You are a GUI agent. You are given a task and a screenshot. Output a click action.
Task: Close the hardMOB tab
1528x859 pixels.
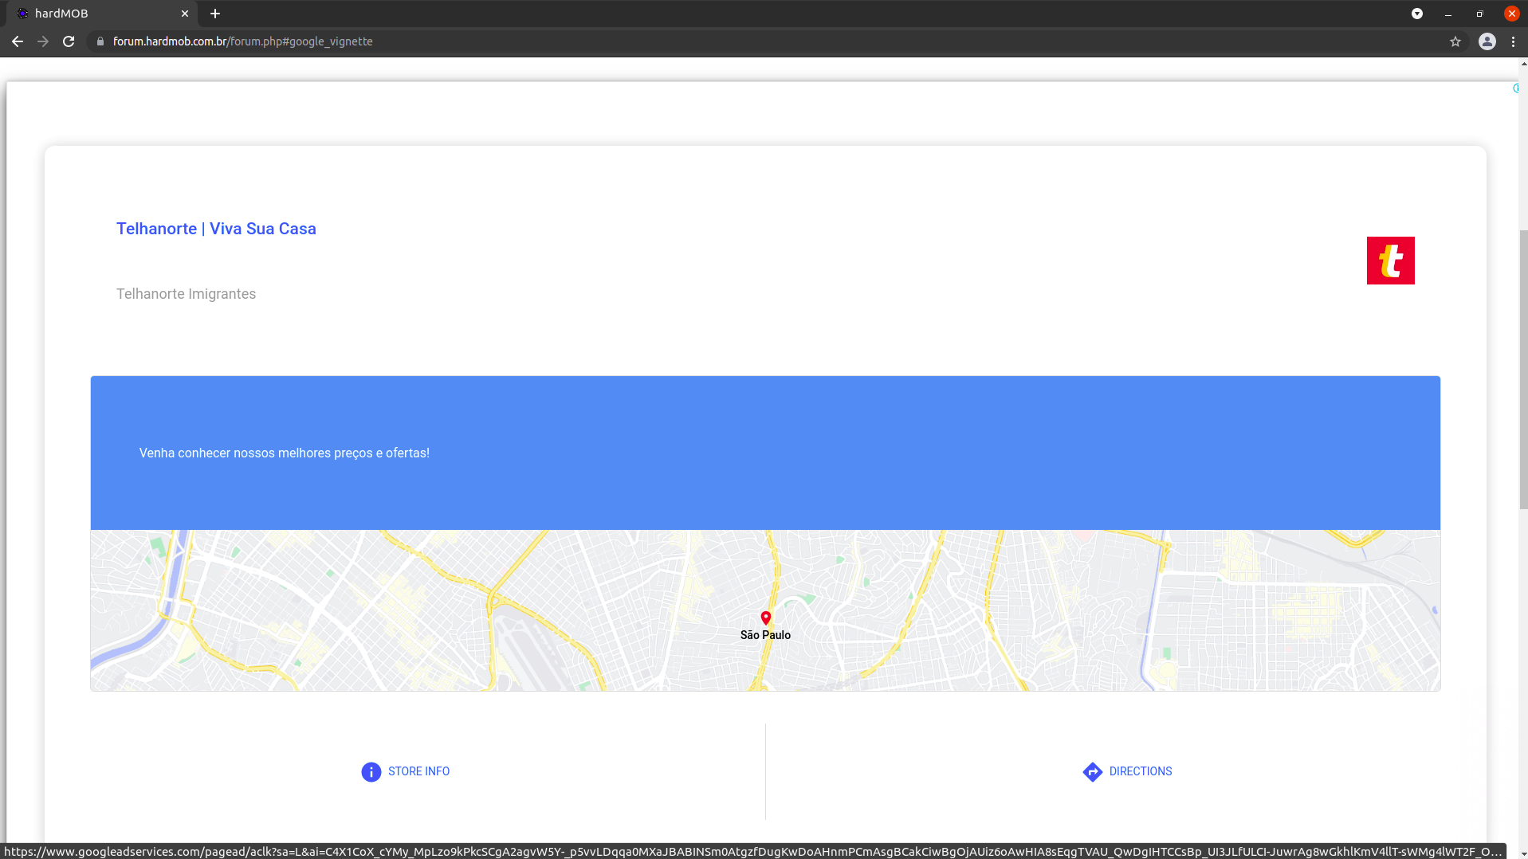click(185, 14)
